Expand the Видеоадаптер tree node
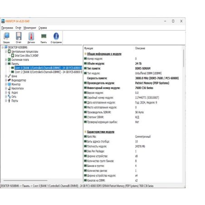 click(x=6, y=80)
